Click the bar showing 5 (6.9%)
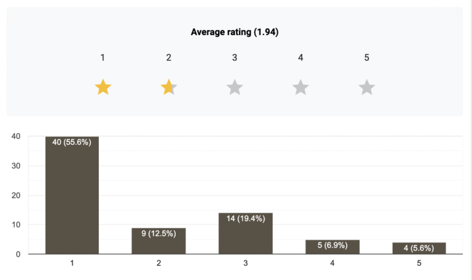 coord(332,247)
